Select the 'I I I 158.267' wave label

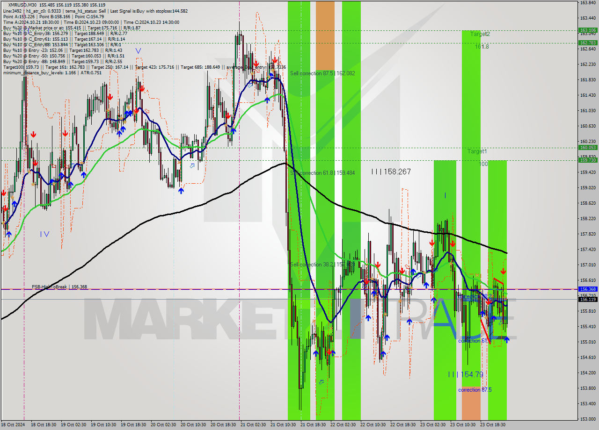pyautogui.click(x=391, y=172)
